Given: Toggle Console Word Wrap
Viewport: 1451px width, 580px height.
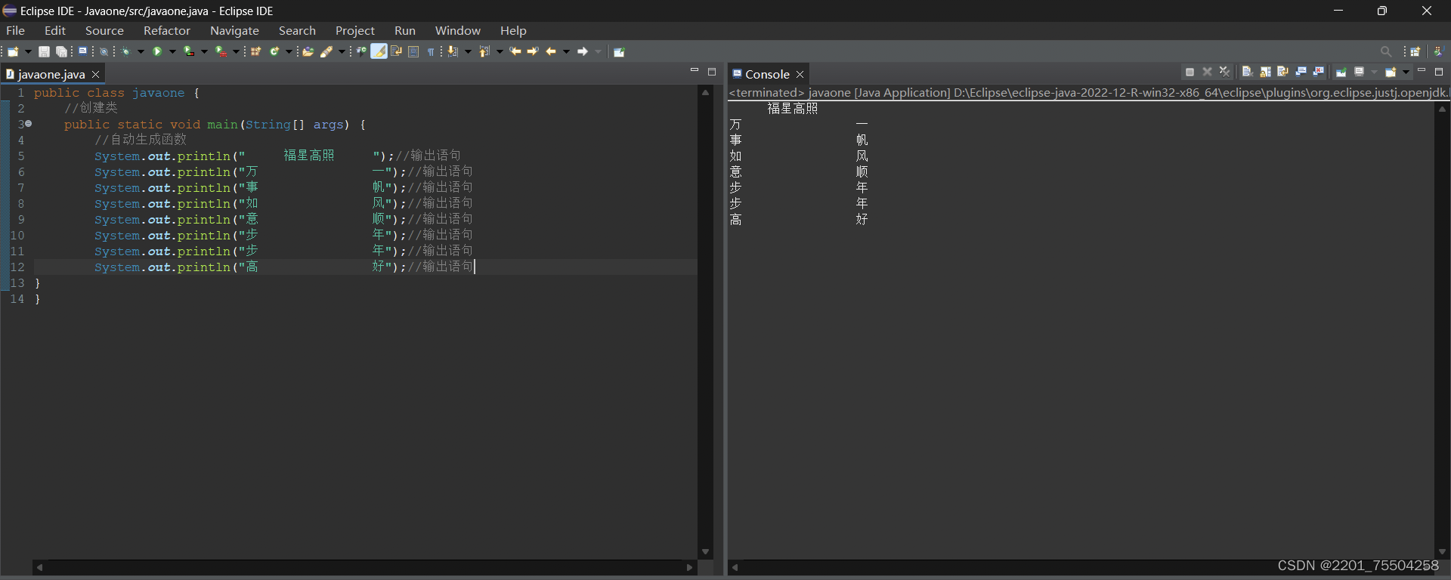Looking at the screenshot, I should 1283,72.
